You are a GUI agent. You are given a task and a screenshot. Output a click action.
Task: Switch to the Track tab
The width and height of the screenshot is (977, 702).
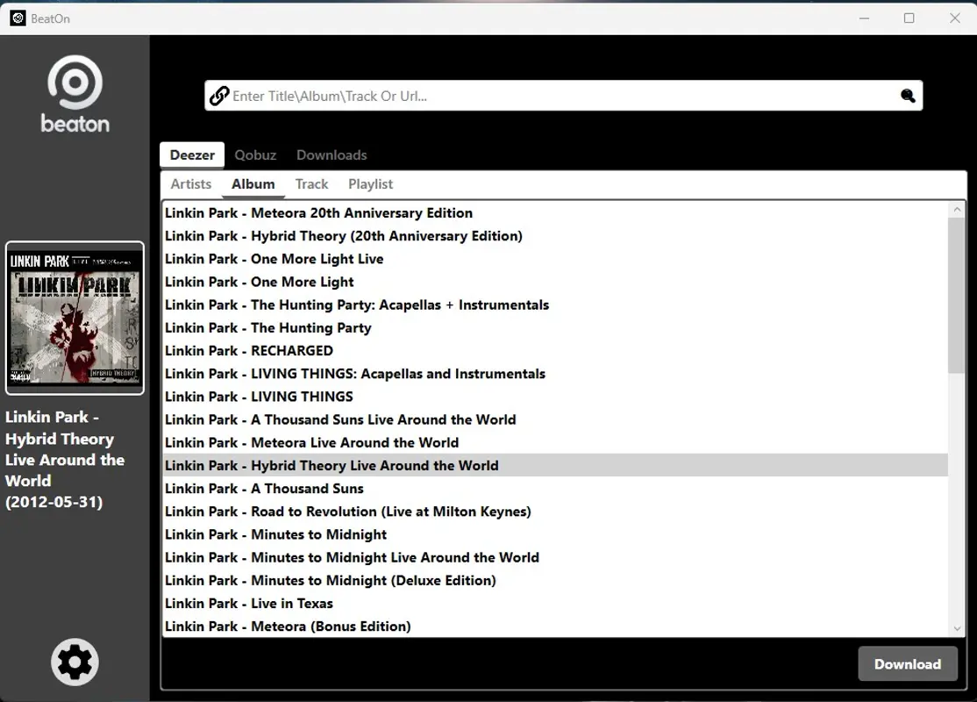tap(311, 184)
